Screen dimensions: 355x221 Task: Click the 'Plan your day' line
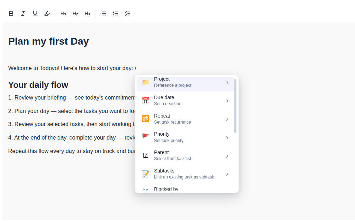pyautogui.click(x=71, y=111)
